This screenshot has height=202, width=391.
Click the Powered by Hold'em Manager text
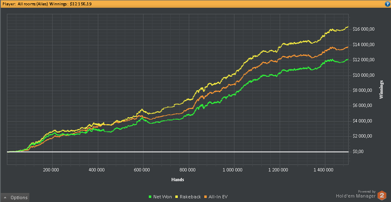coord(356,194)
